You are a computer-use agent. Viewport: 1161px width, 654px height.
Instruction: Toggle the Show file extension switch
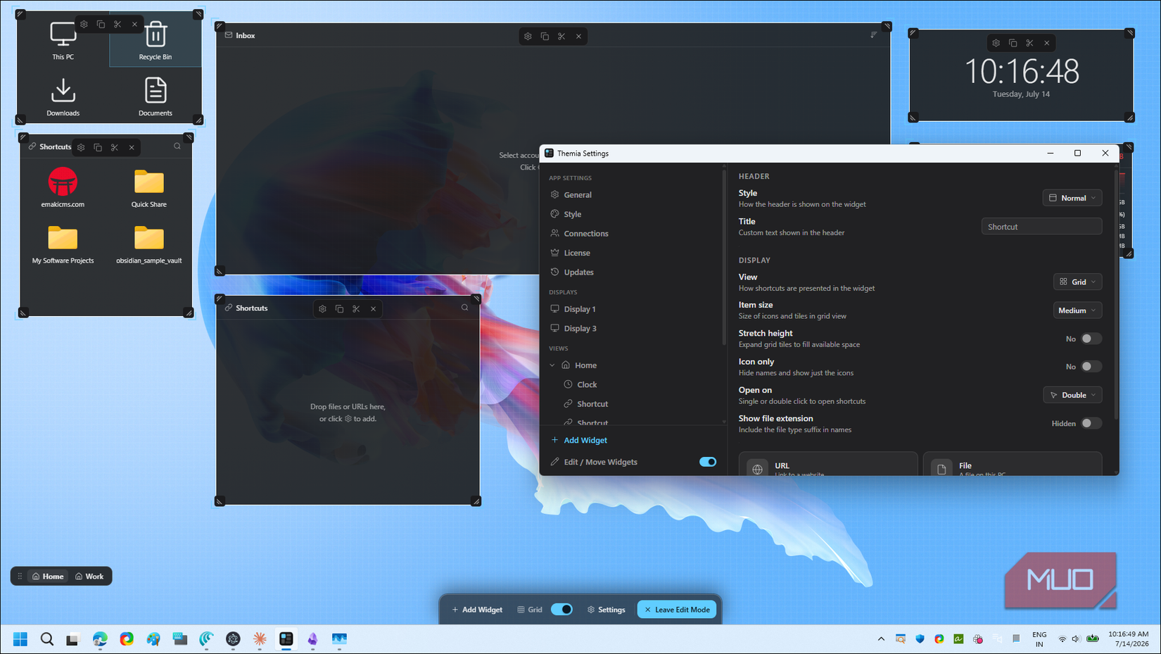click(x=1091, y=423)
